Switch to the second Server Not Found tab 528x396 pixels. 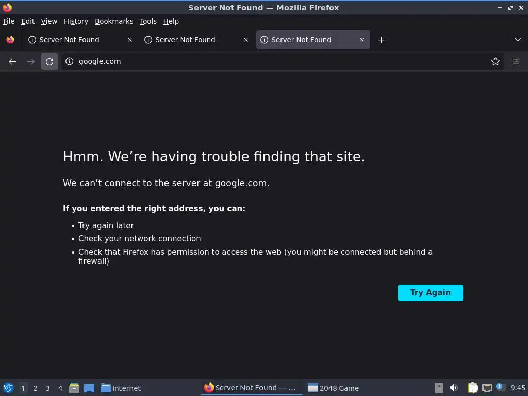pyautogui.click(x=196, y=40)
